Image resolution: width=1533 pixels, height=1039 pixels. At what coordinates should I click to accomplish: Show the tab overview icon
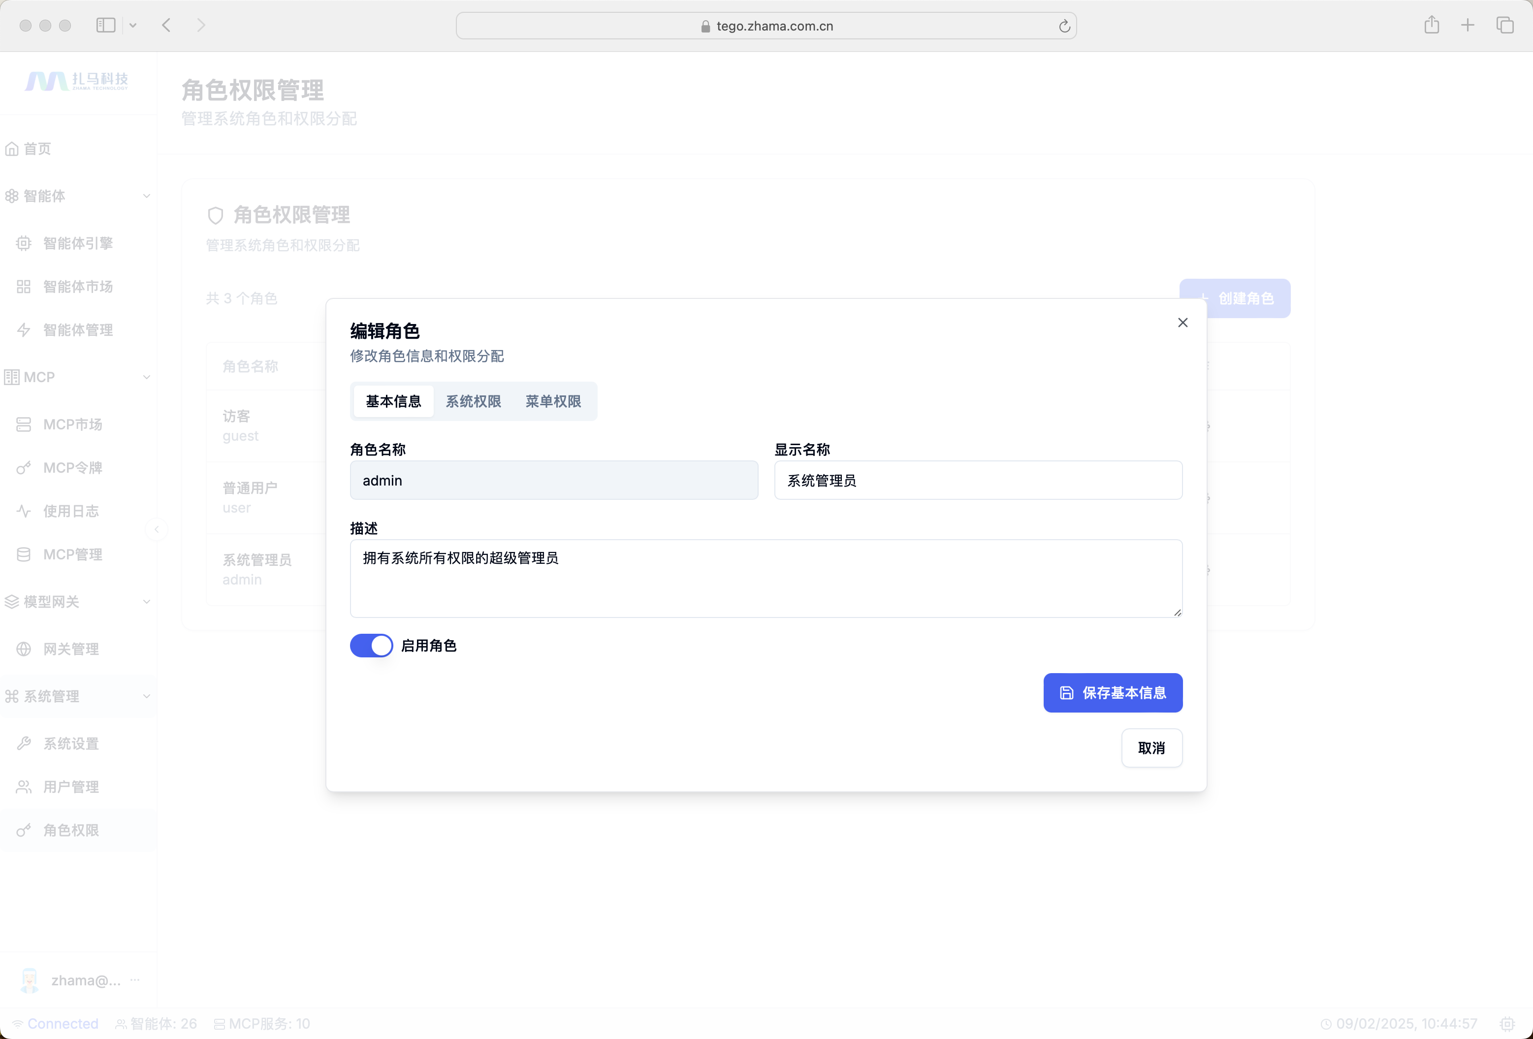(1504, 25)
